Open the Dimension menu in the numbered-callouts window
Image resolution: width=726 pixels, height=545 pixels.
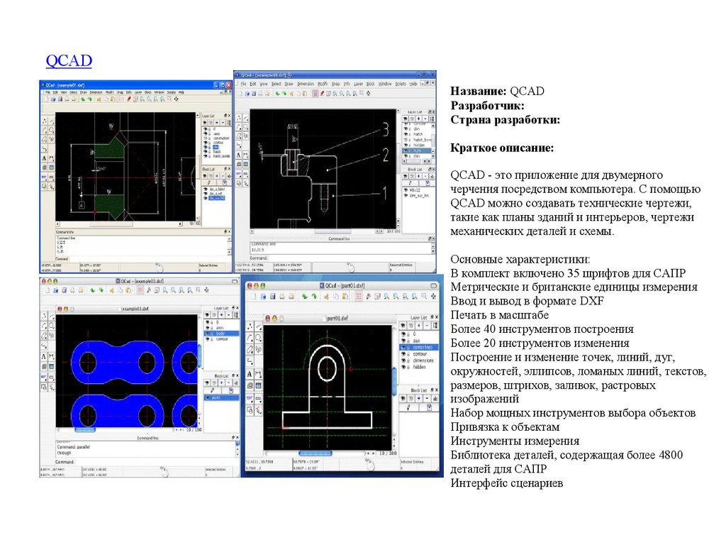click(x=306, y=84)
